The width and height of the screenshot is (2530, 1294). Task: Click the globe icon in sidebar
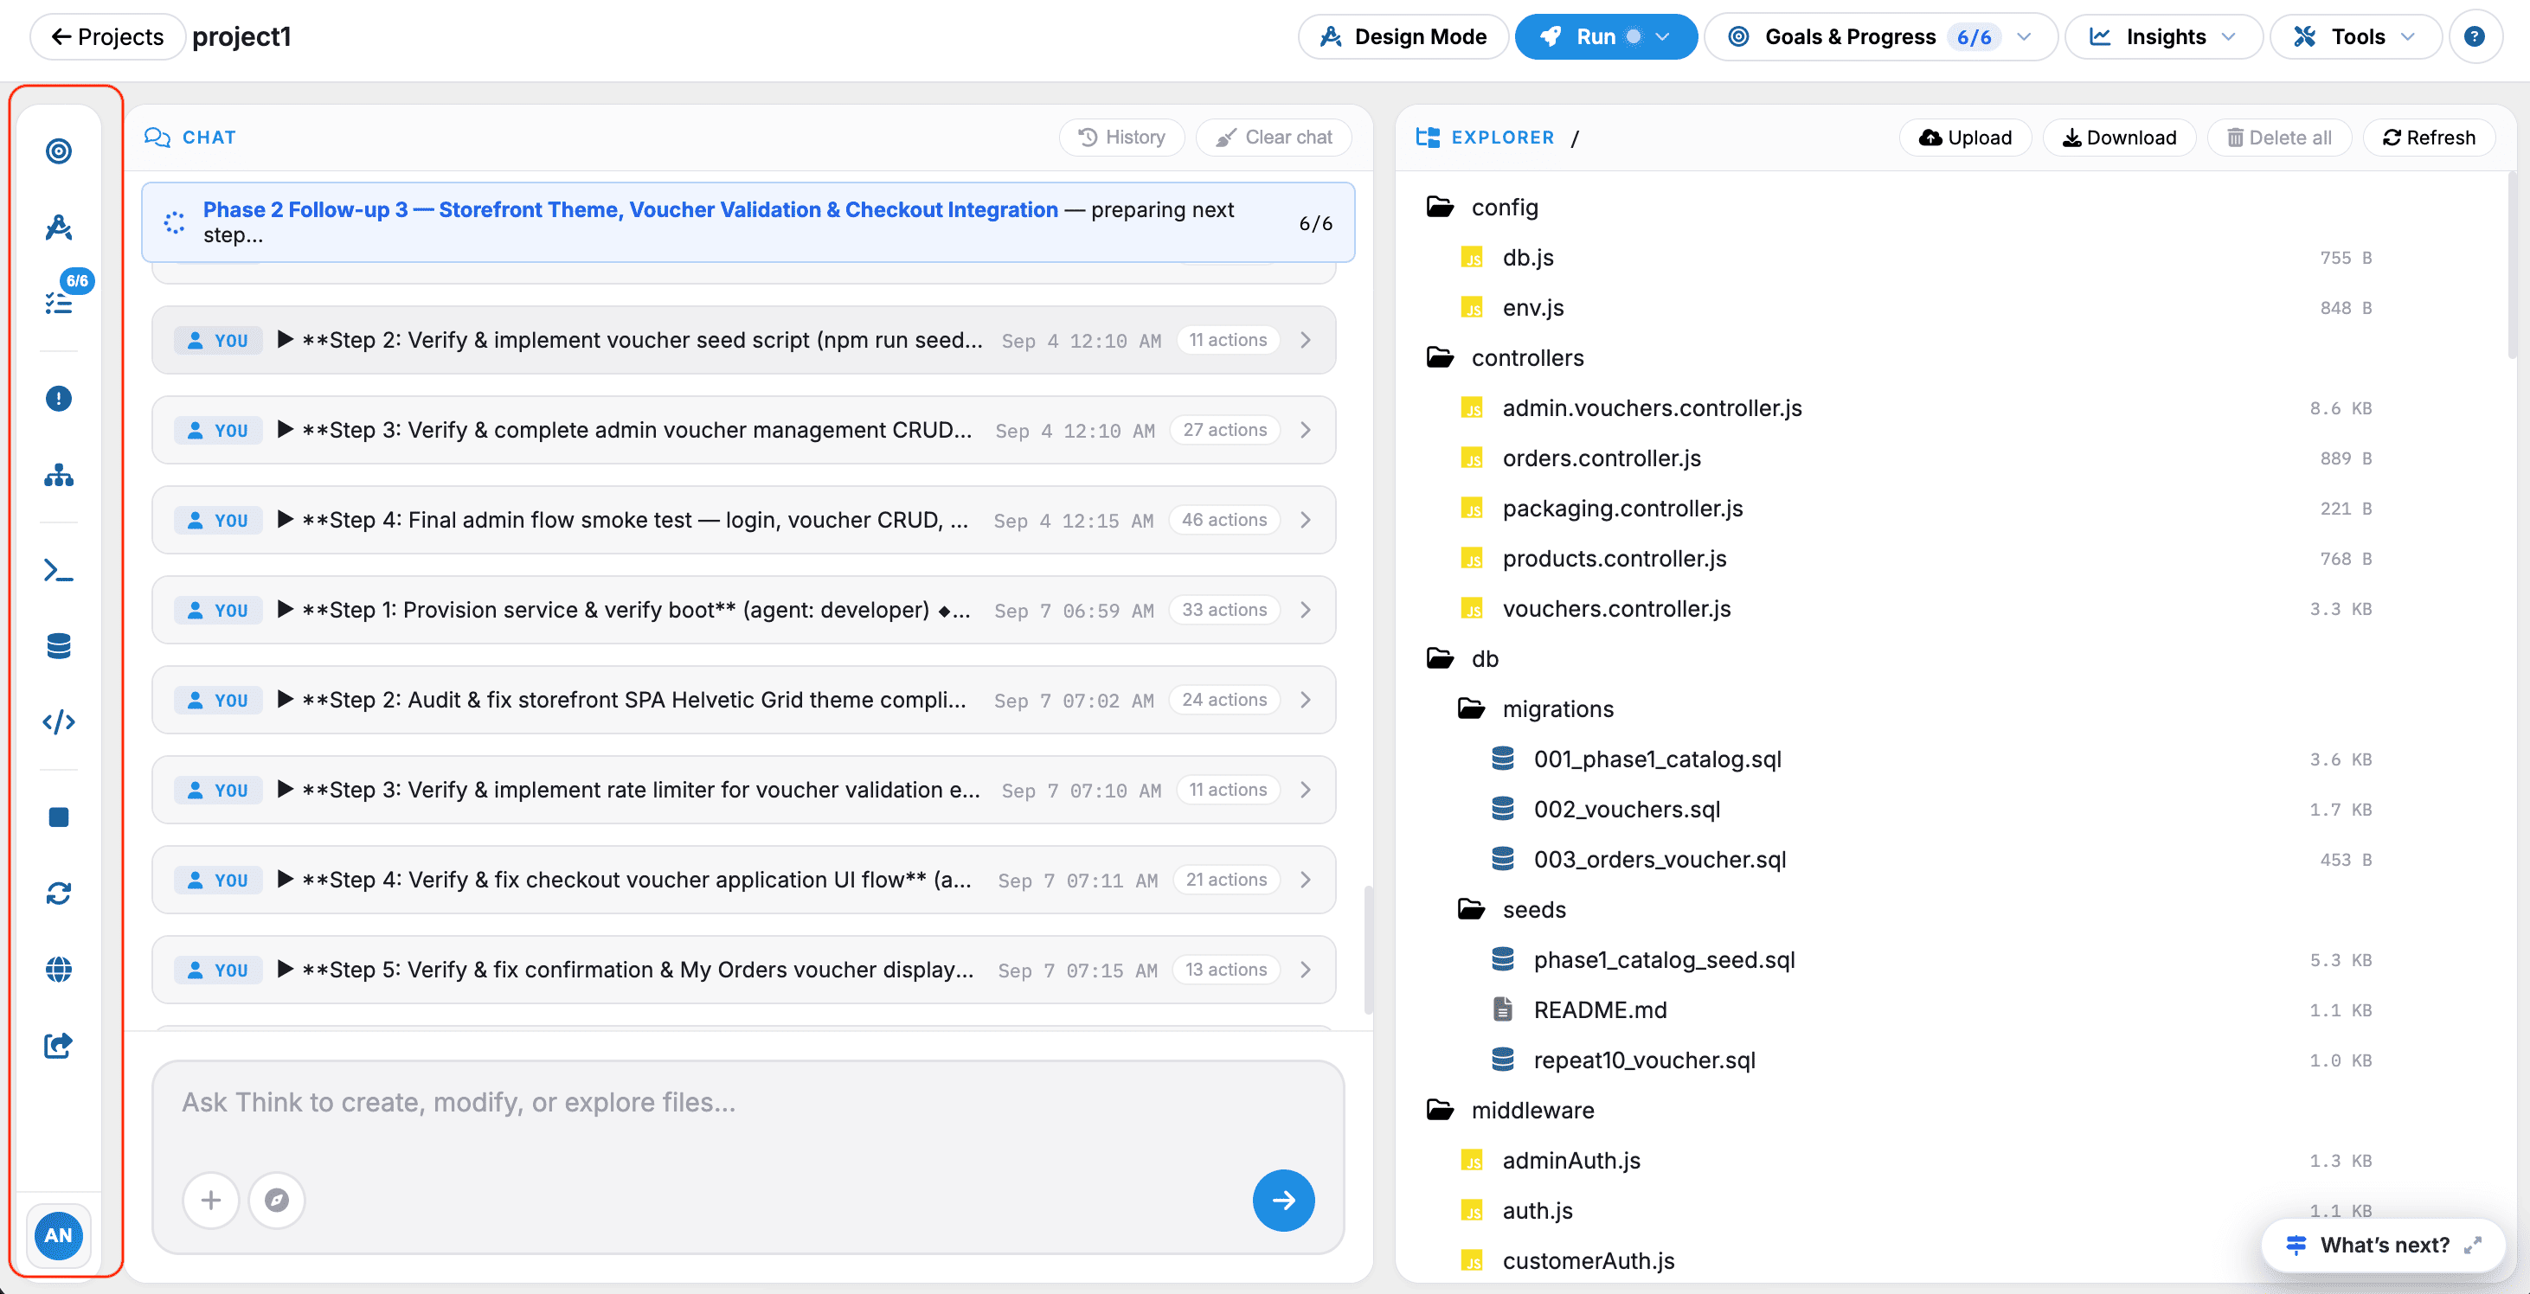point(59,969)
